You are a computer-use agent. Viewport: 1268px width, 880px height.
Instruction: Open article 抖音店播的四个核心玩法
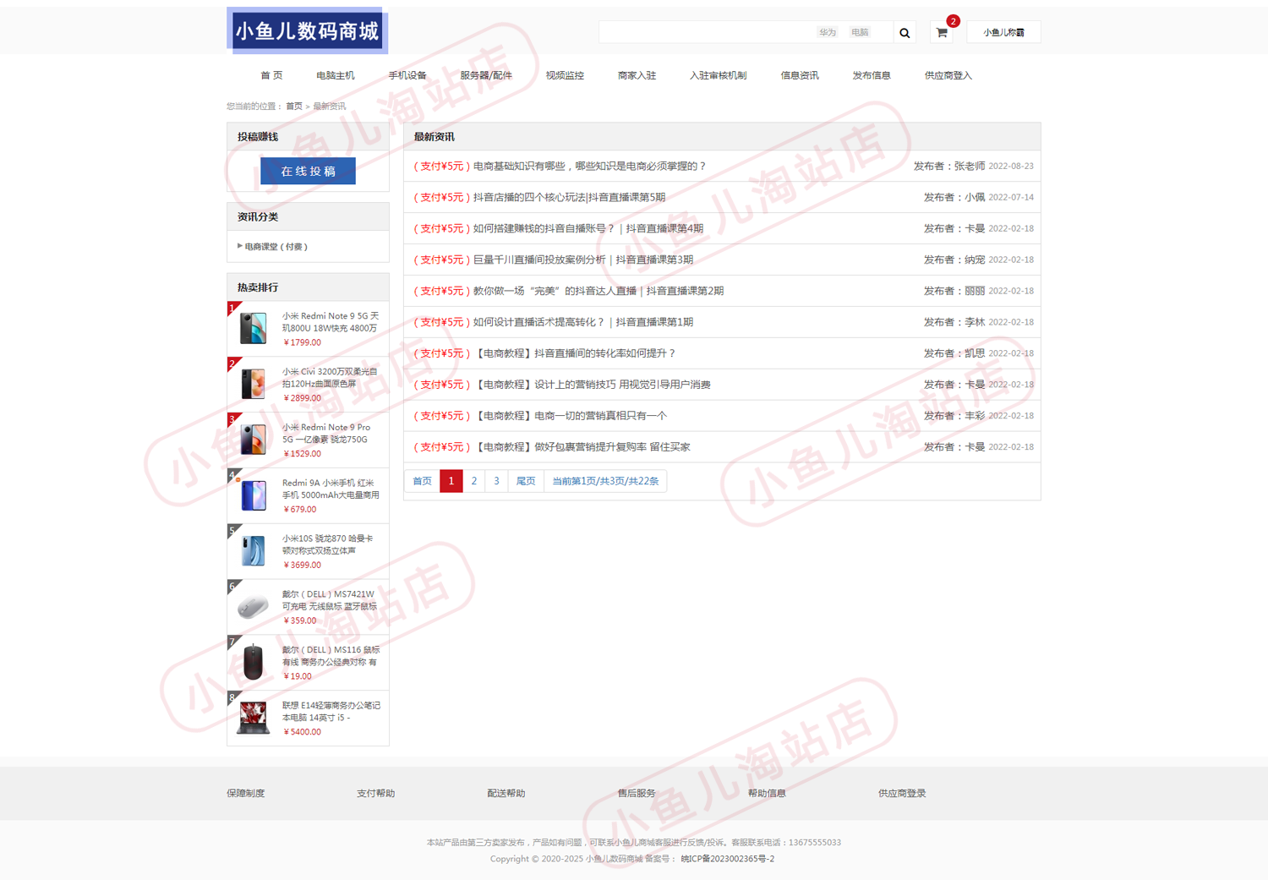coord(569,198)
